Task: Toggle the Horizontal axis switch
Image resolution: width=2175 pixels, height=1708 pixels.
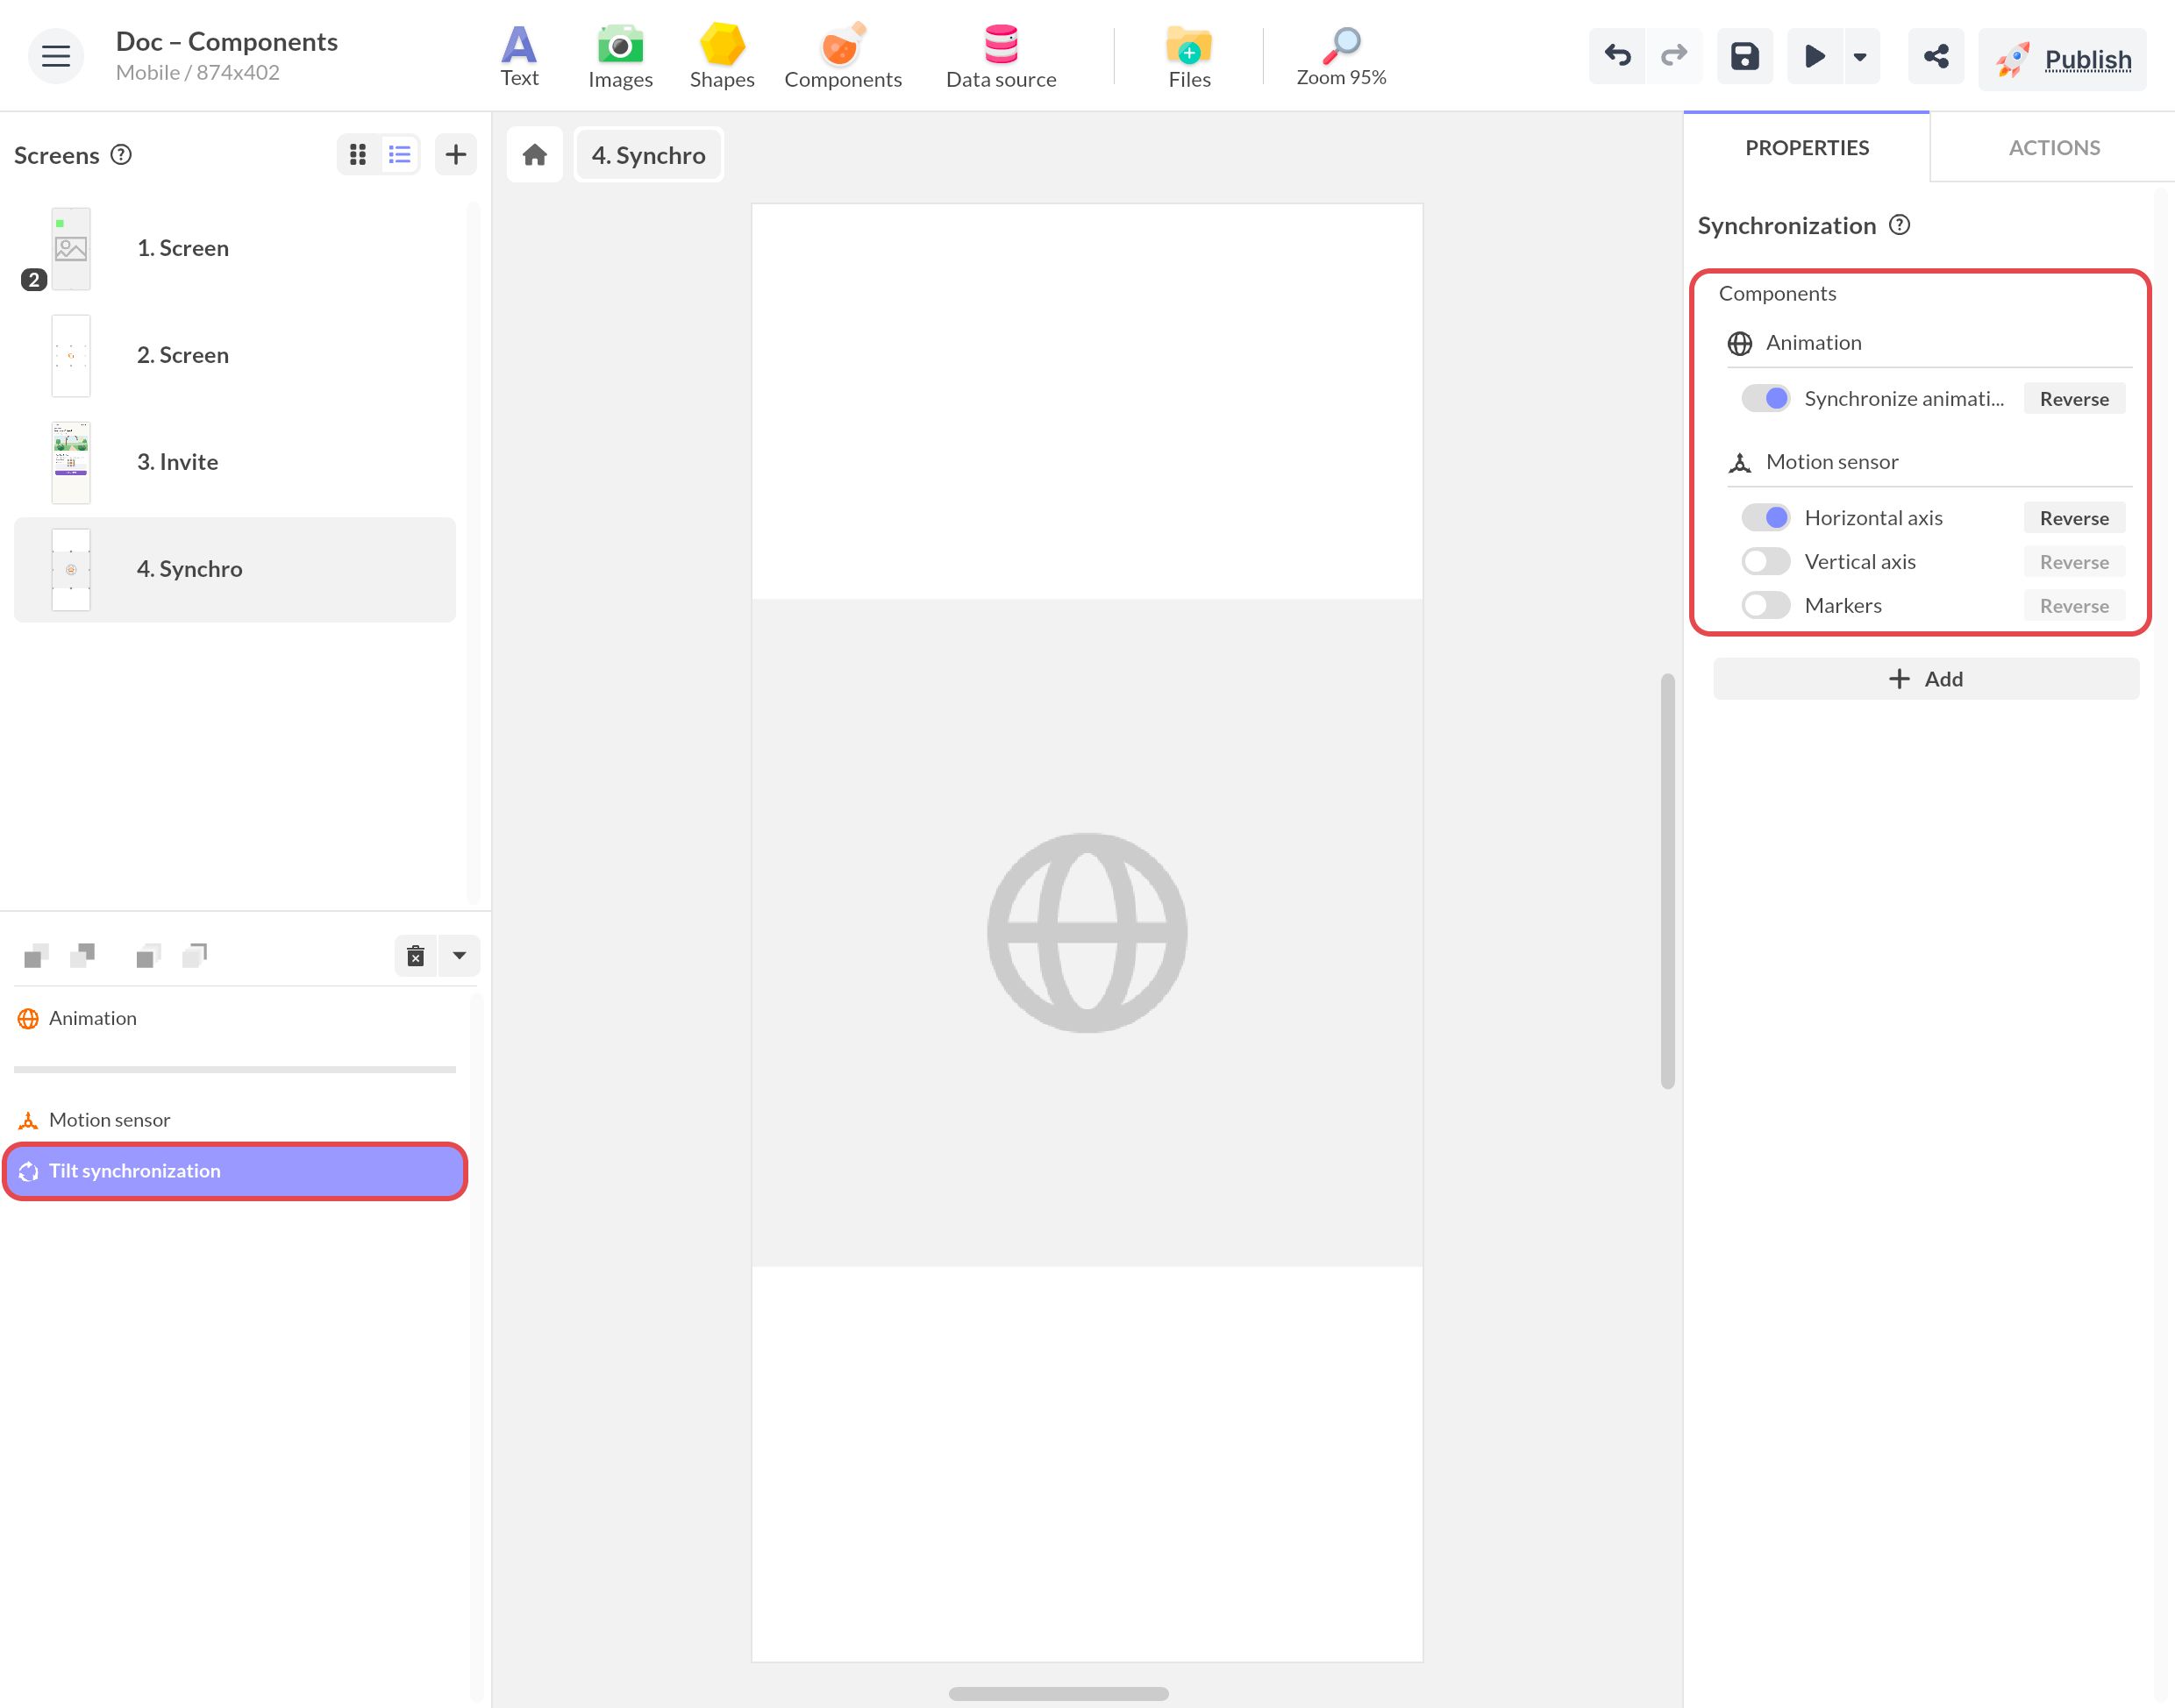Action: point(1766,517)
